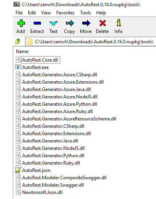156x199 pixels.
Task: Open the Edit menu
Action: pyautogui.click(x=32, y=13)
